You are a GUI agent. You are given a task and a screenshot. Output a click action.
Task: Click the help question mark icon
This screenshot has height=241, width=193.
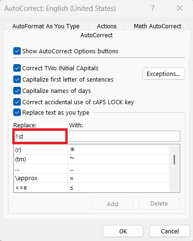point(152,8)
